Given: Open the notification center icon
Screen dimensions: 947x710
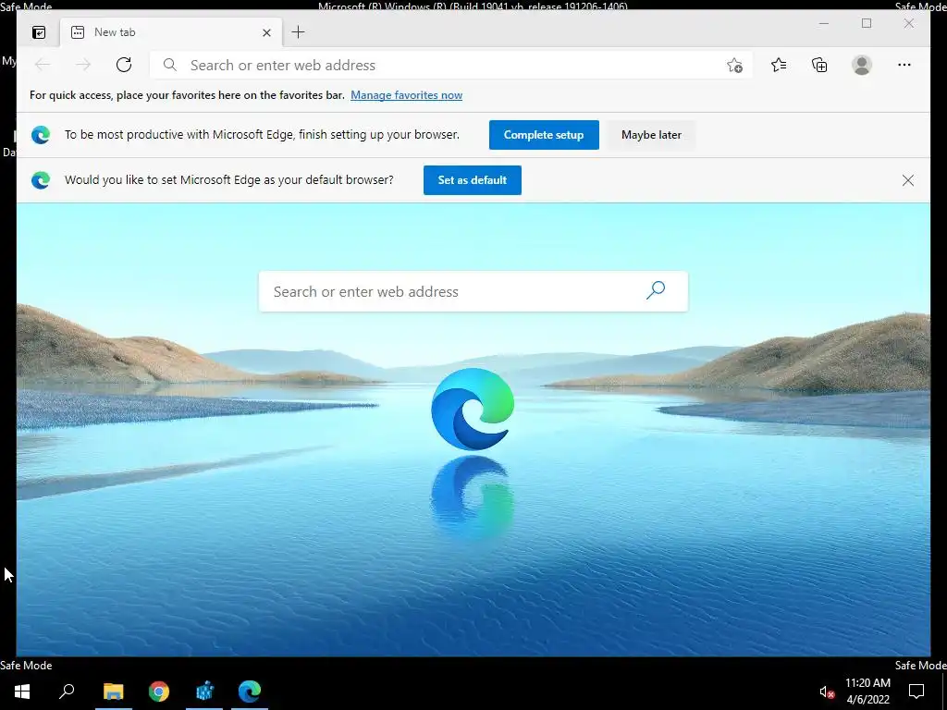Looking at the screenshot, I should point(916,692).
